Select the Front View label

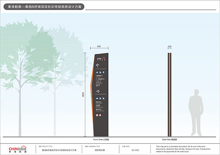point(101,139)
